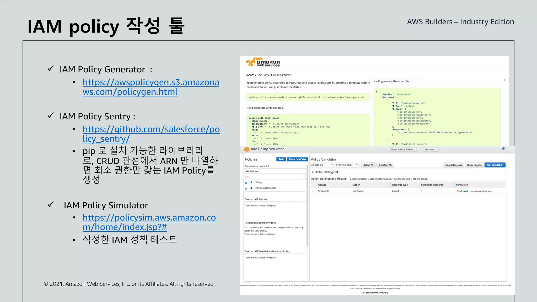Open the blue documentation book icon
This screenshot has width=537, height=302.
(x=503, y=149)
